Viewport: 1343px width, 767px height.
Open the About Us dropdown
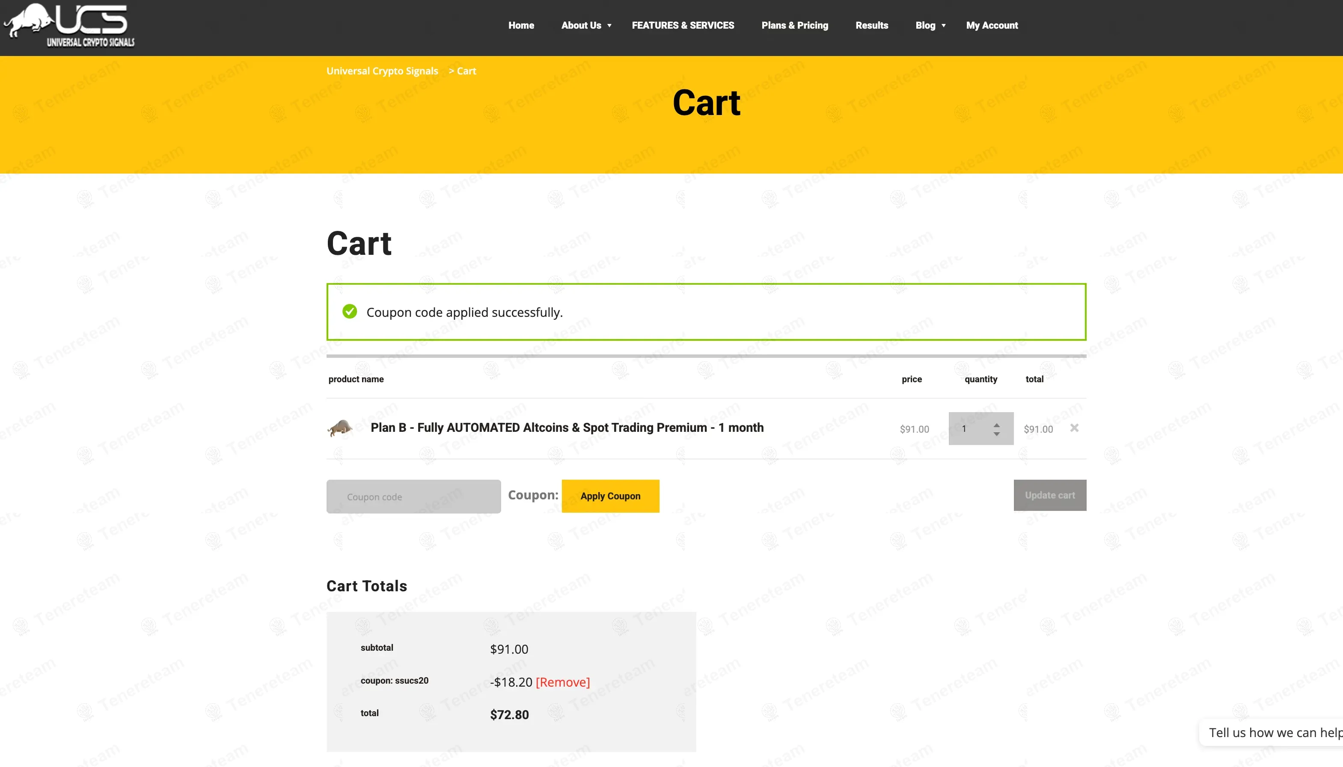pos(581,25)
